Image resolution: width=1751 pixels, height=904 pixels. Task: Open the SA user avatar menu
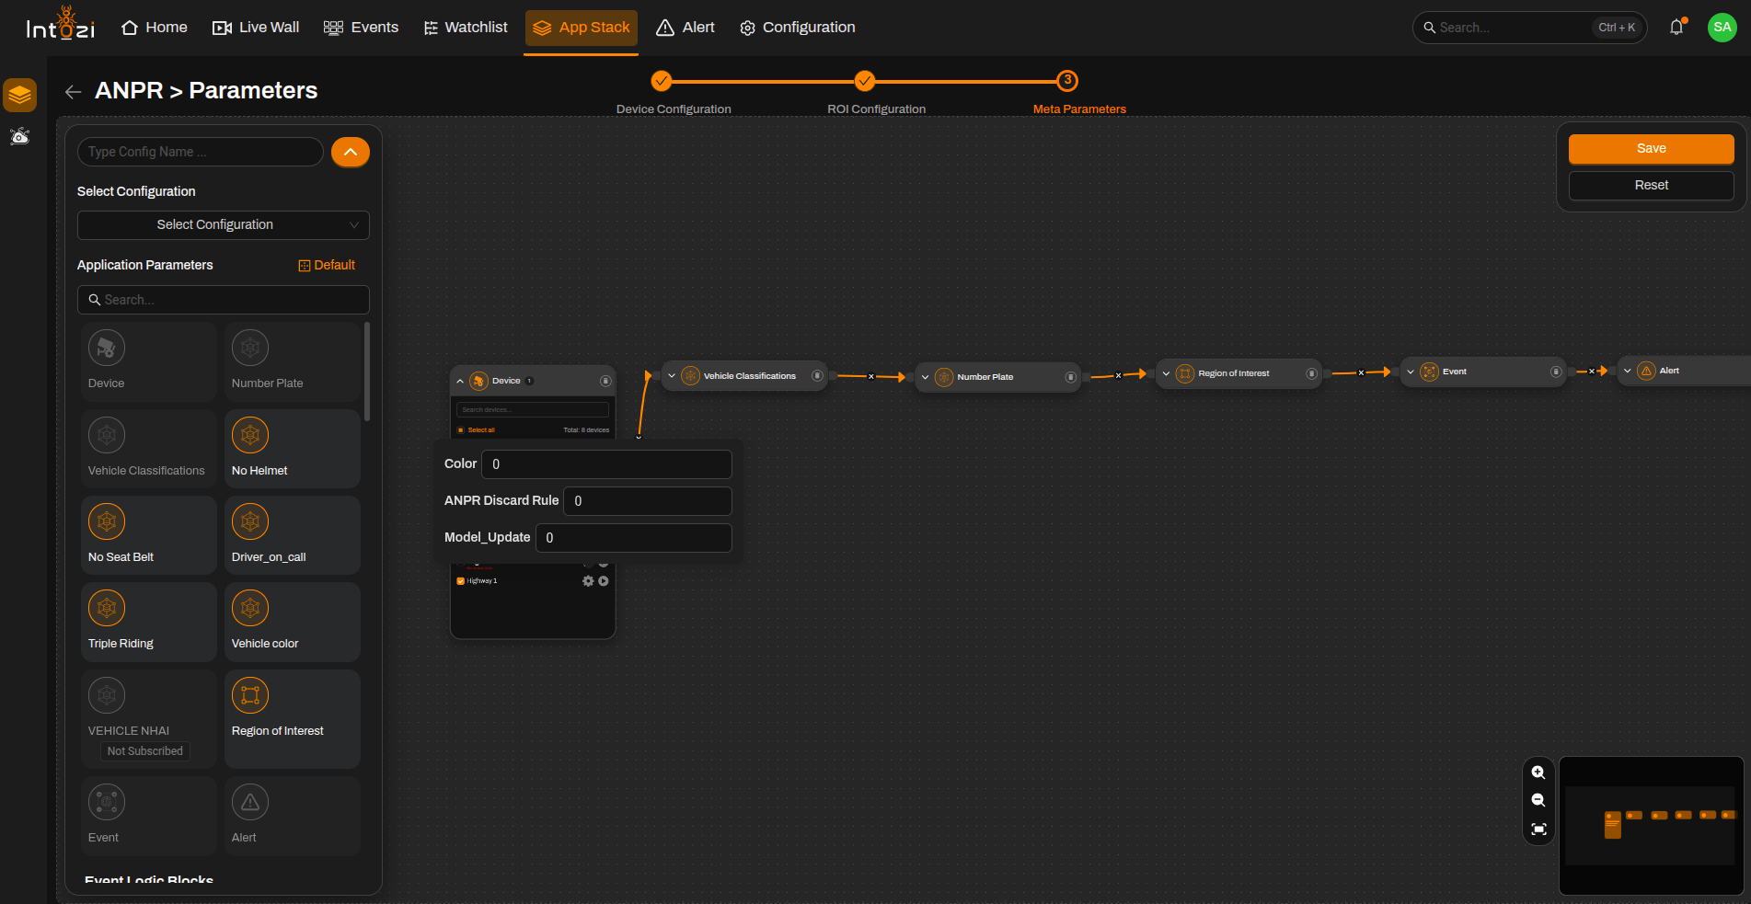[x=1722, y=28]
